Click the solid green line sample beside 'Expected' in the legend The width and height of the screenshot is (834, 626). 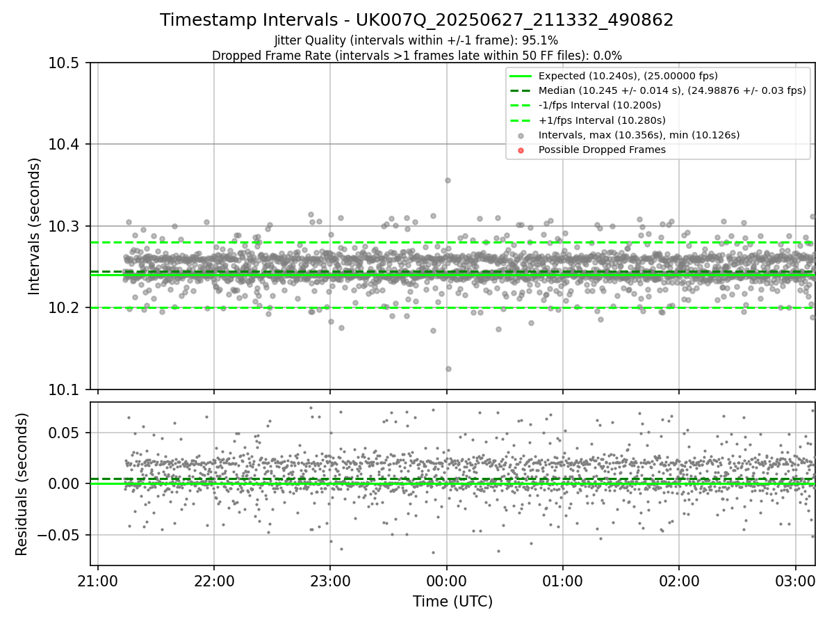tap(521, 77)
